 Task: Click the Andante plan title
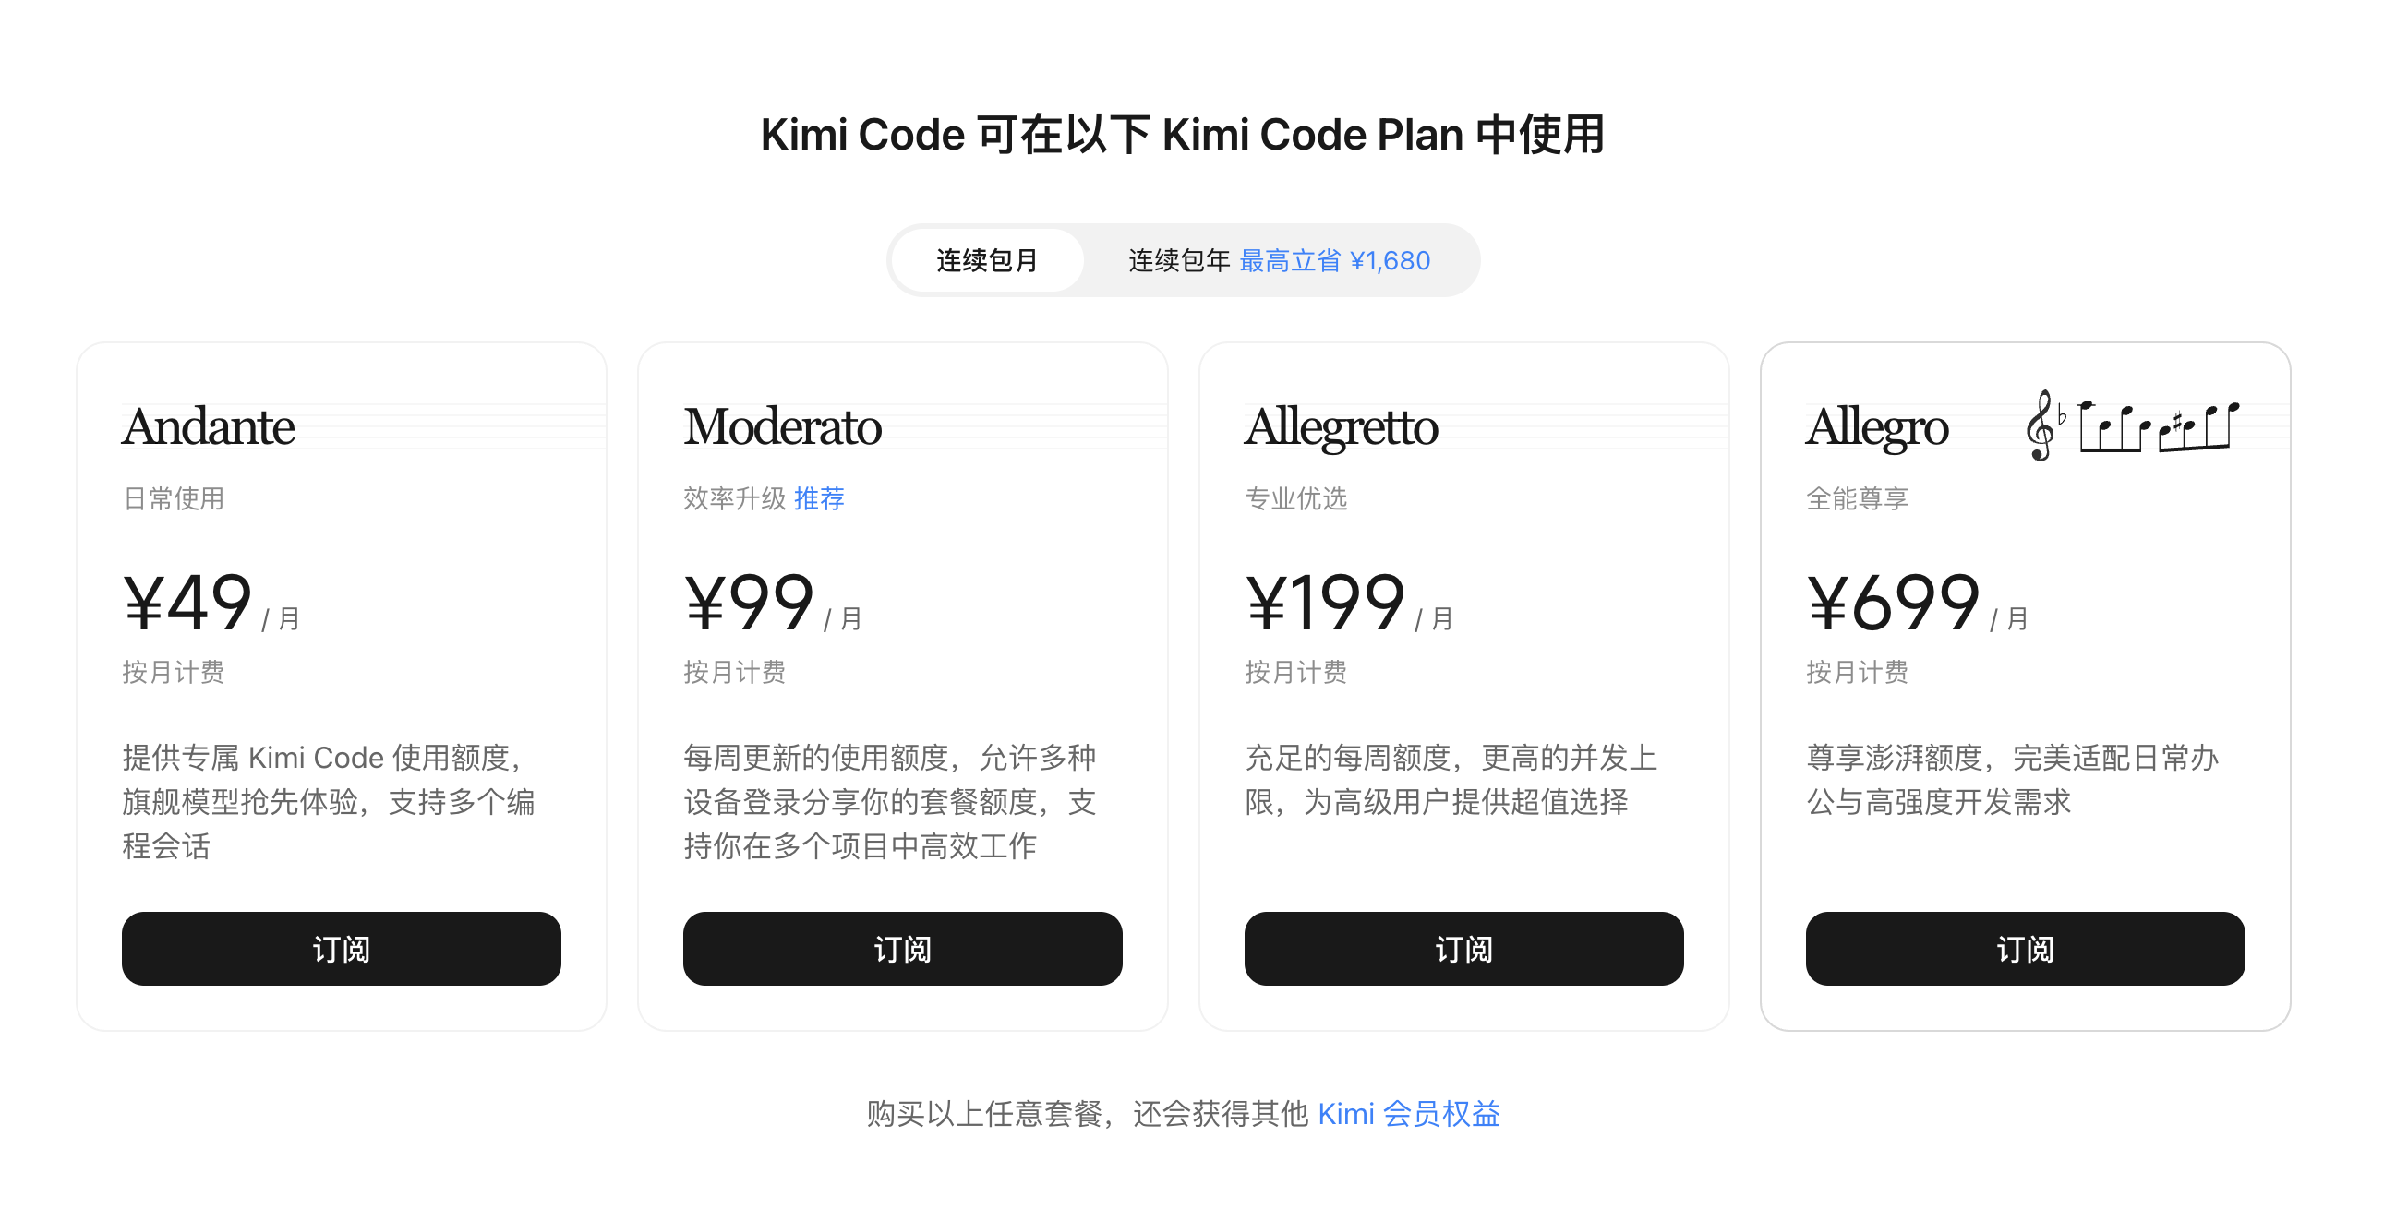[x=209, y=427]
